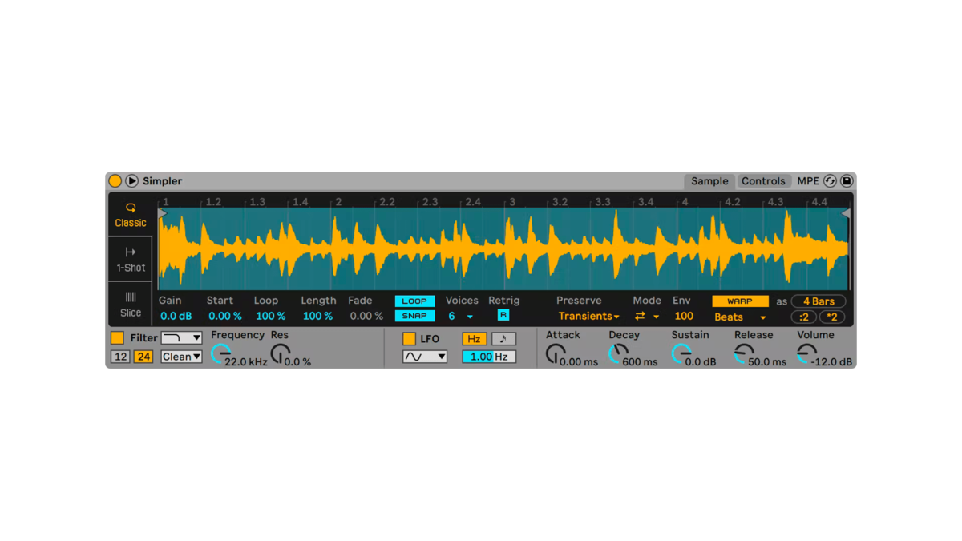Viewport: 962px width, 541px height.
Task: Toggle the Simpler device activator button
Action: coord(115,181)
